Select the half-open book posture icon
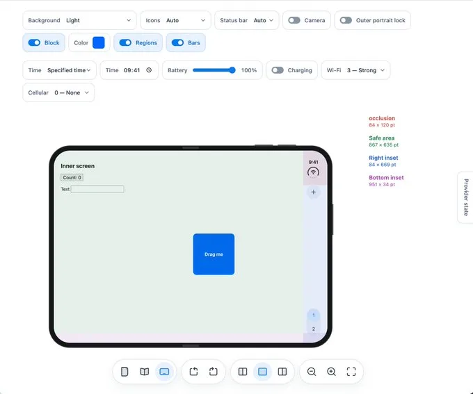Viewport: 473px width, 394px height. pos(145,372)
